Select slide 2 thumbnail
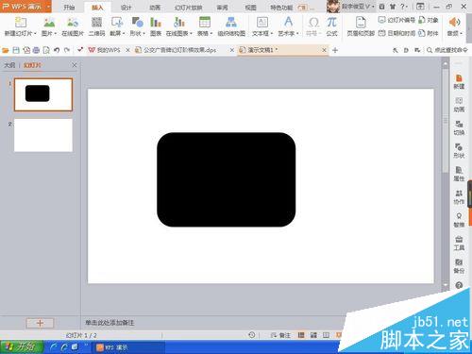The image size is (472, 354). click(43, 135)
